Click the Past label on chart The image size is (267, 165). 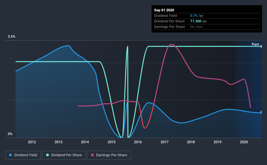tap(255, 44)
